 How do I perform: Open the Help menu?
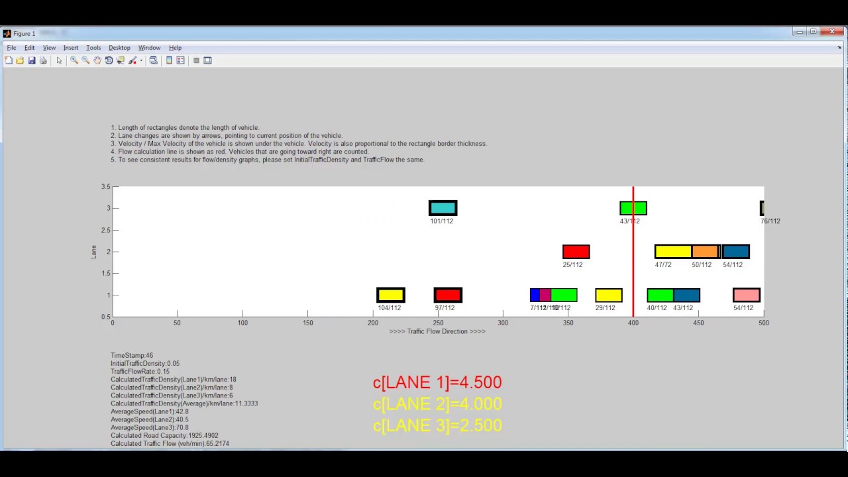175,48
